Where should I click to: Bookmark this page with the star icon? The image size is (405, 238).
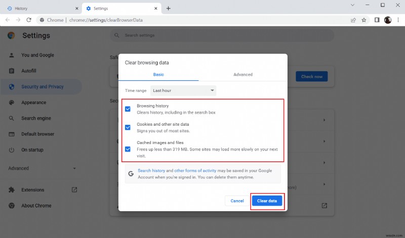tap(363, 20)
